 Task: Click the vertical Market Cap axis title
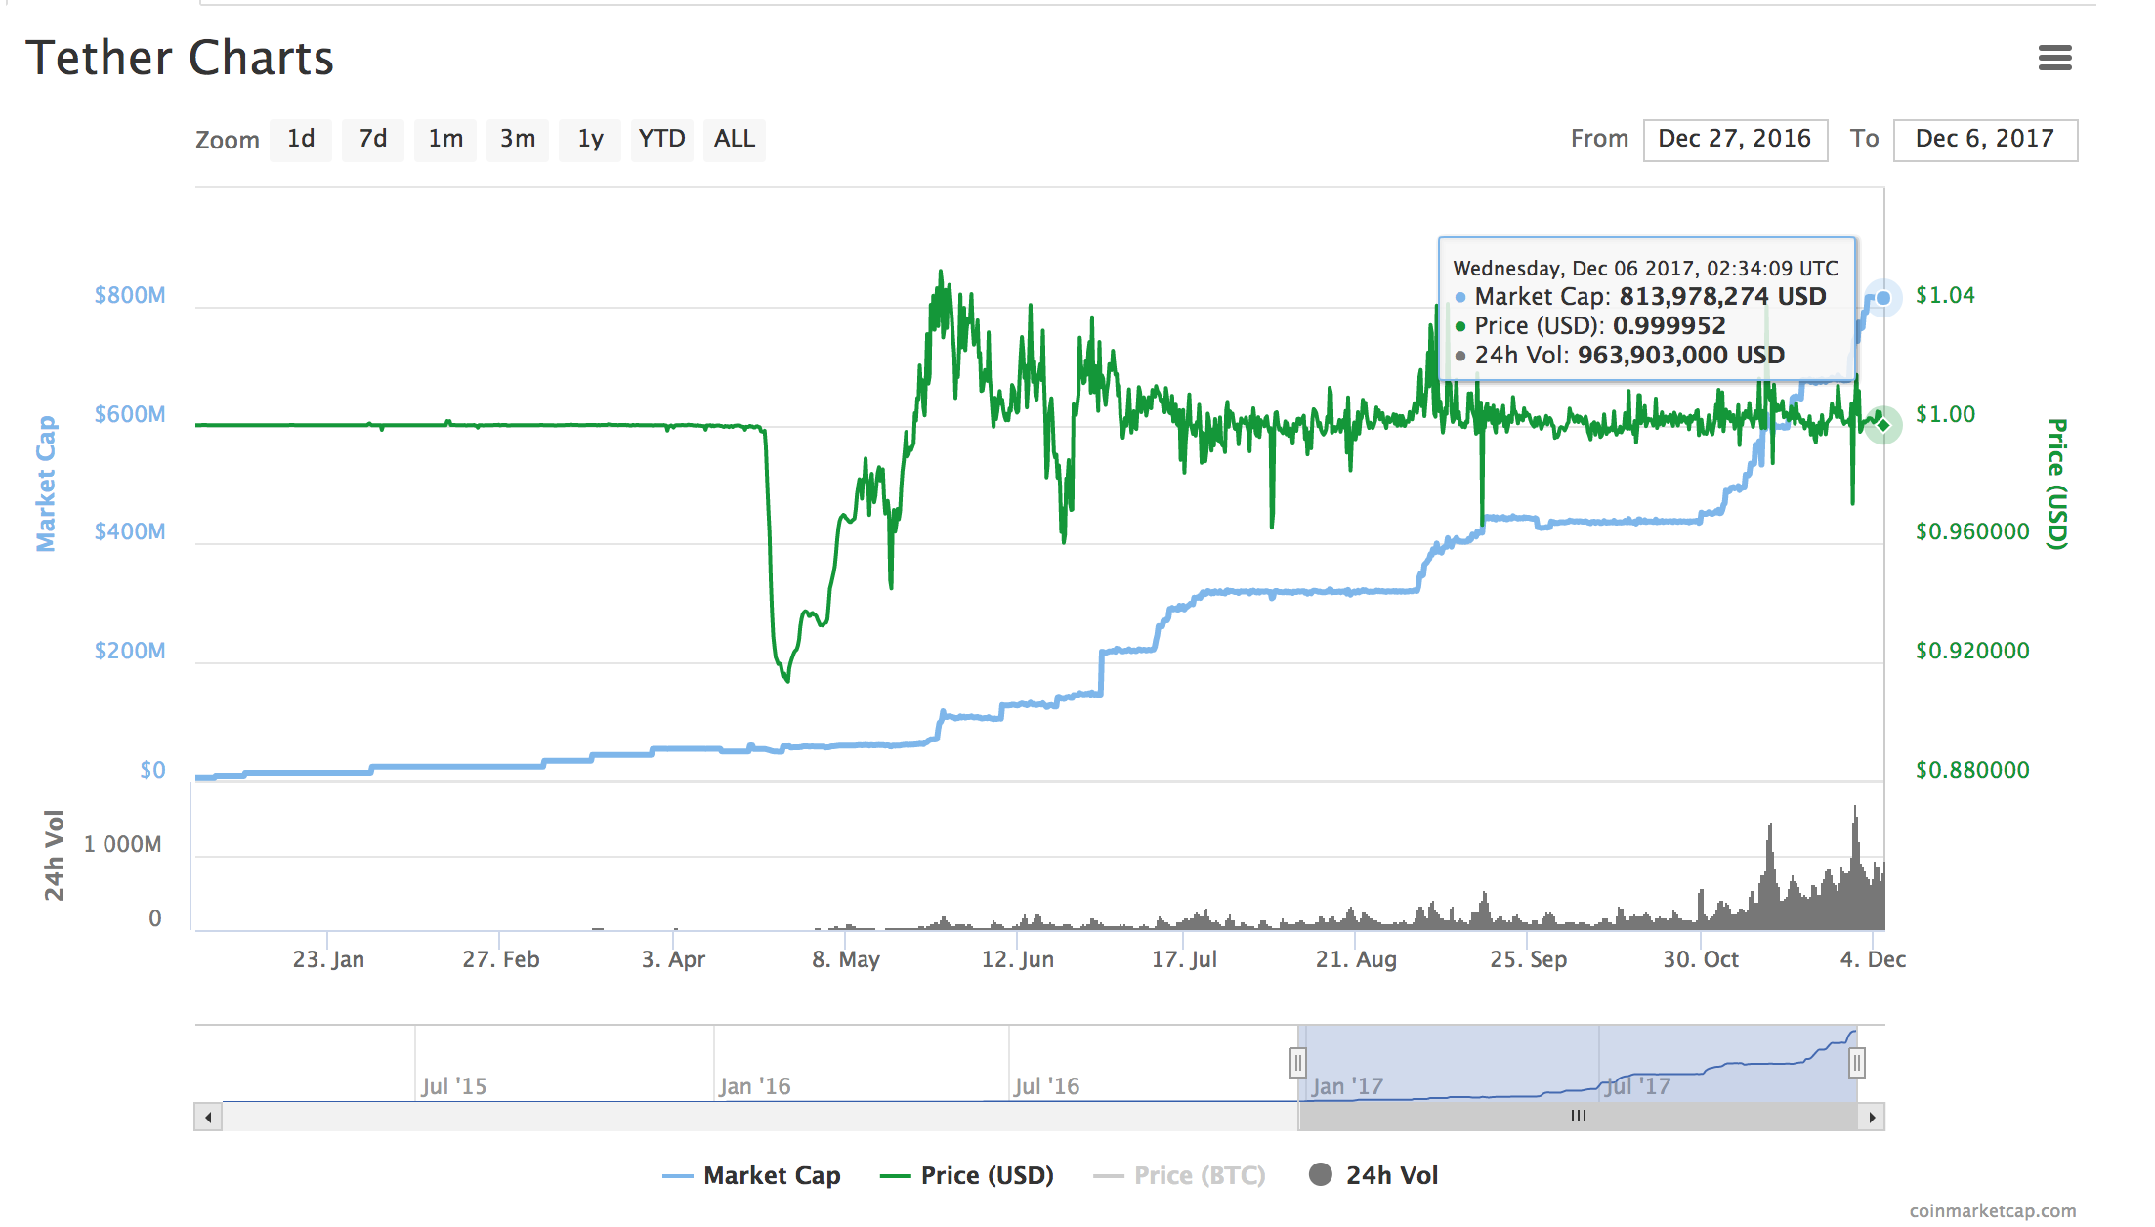pos(46,484)
